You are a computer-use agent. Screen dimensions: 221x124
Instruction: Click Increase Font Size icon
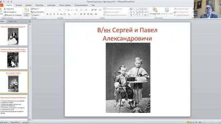(x=68, y=10)
